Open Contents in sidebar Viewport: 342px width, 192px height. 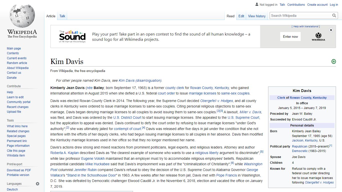coord(13,53)
